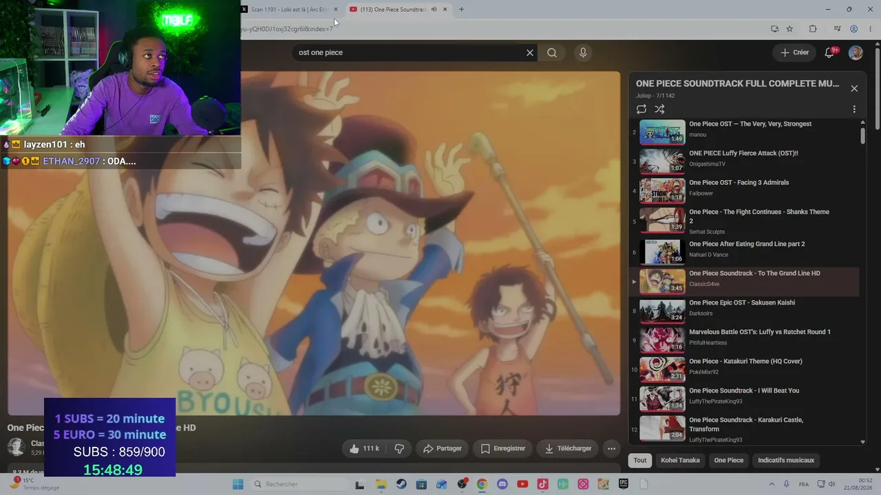This screenshot has width=881, height=495.
Task: Dislike the video
Action: [x=399, y=448]
